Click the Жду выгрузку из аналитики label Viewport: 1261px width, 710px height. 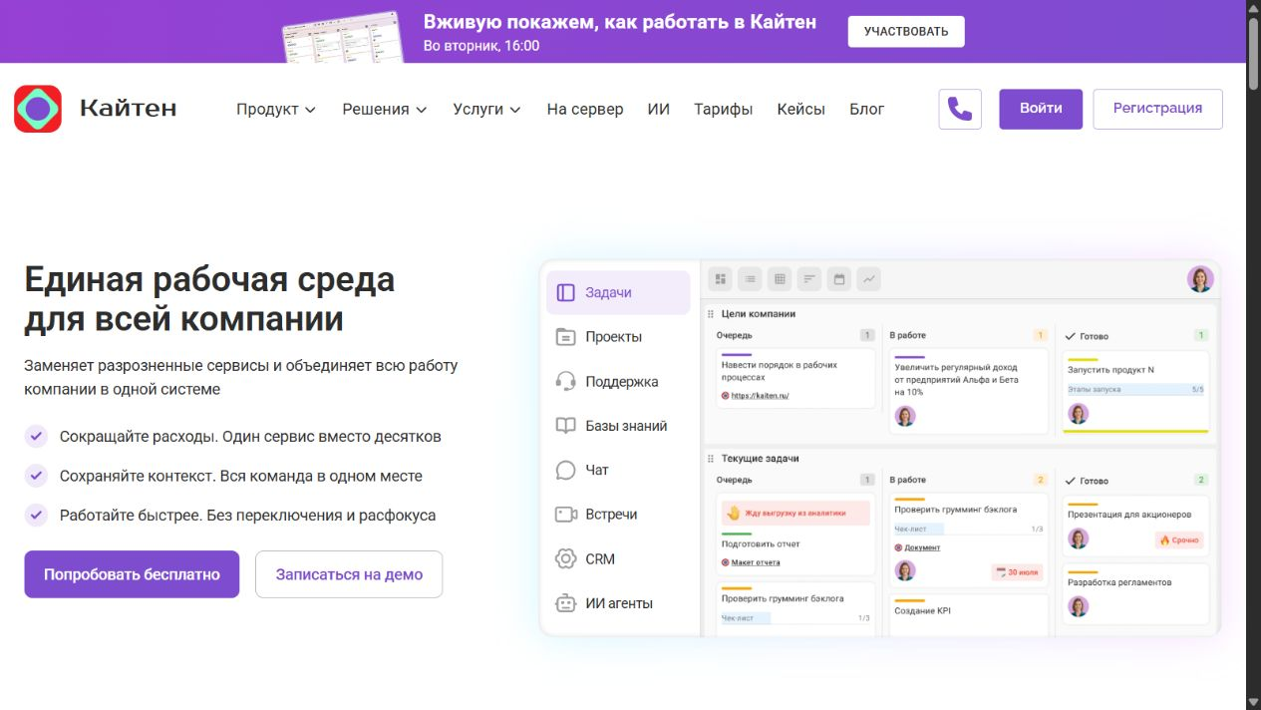click(x=795, y=513)
